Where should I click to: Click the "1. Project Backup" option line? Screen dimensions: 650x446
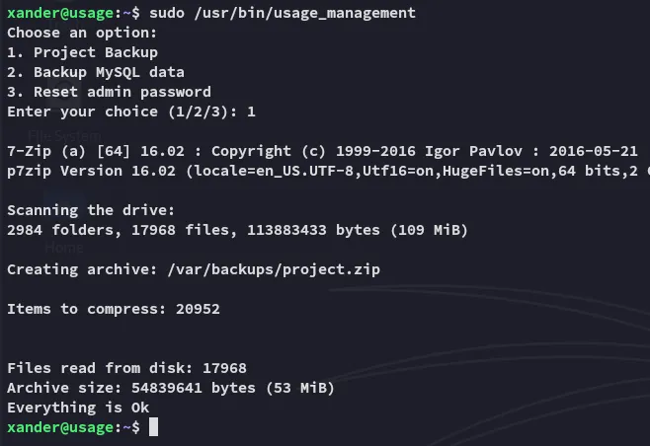(x=82, y=52)
